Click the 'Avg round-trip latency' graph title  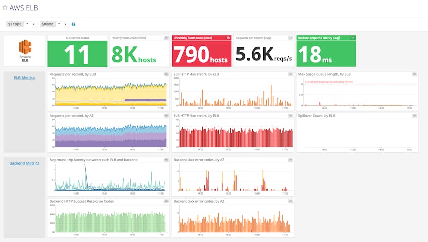[x=93, y=160]
